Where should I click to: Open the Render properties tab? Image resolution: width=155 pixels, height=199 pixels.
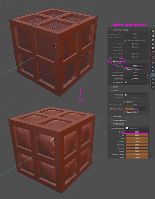pyautogui.click(x=153, y=36)
